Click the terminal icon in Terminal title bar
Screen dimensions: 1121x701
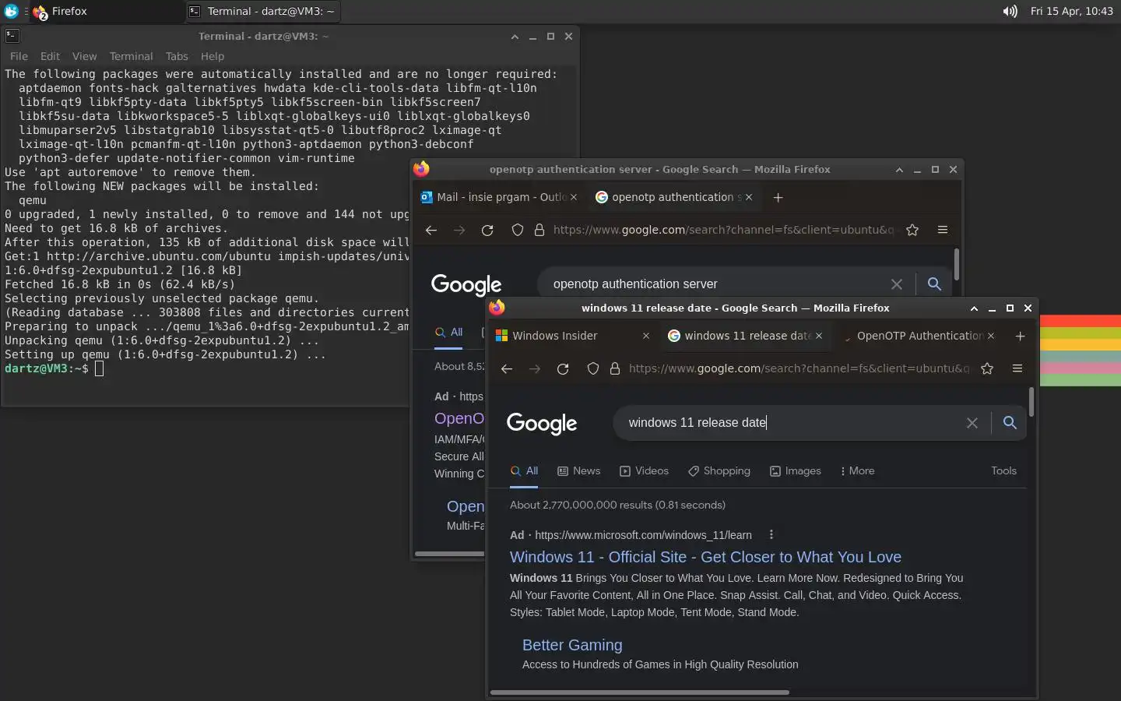coord(12,36)
